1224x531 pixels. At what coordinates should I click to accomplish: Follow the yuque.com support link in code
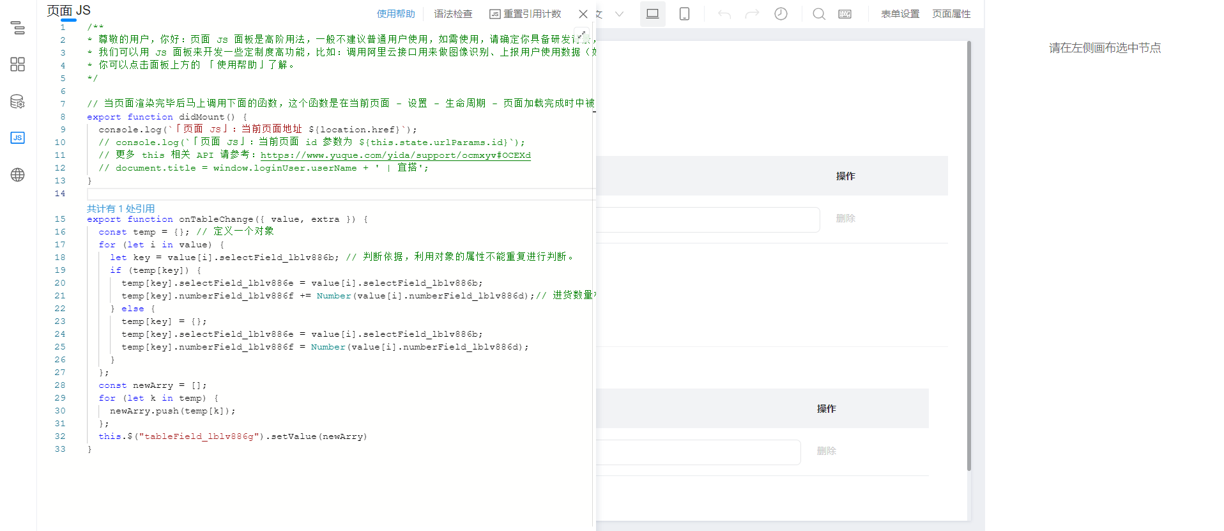click(395, 155)
